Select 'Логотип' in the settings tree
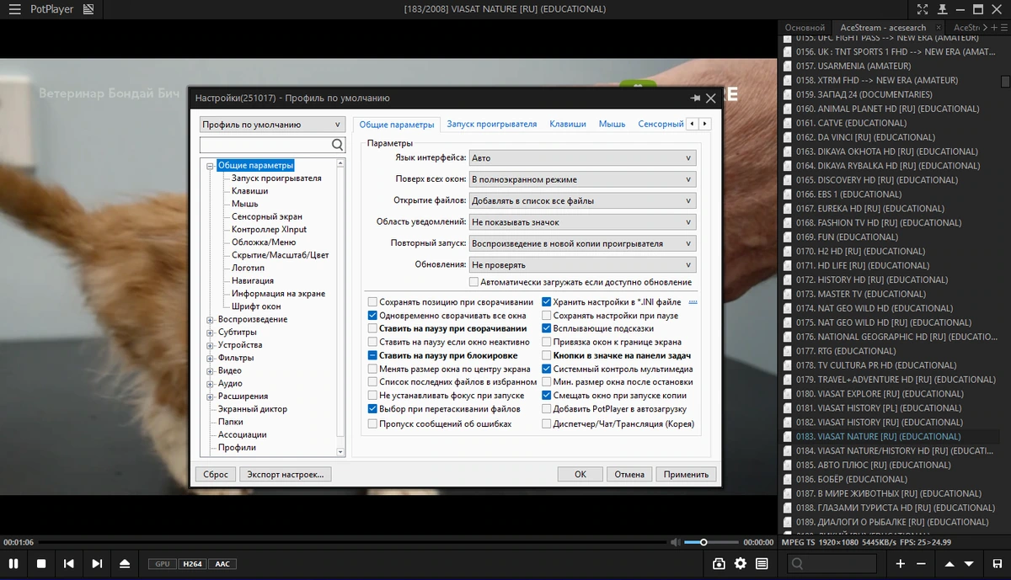Screen dimensions: 1011x580 coord(248,268)
